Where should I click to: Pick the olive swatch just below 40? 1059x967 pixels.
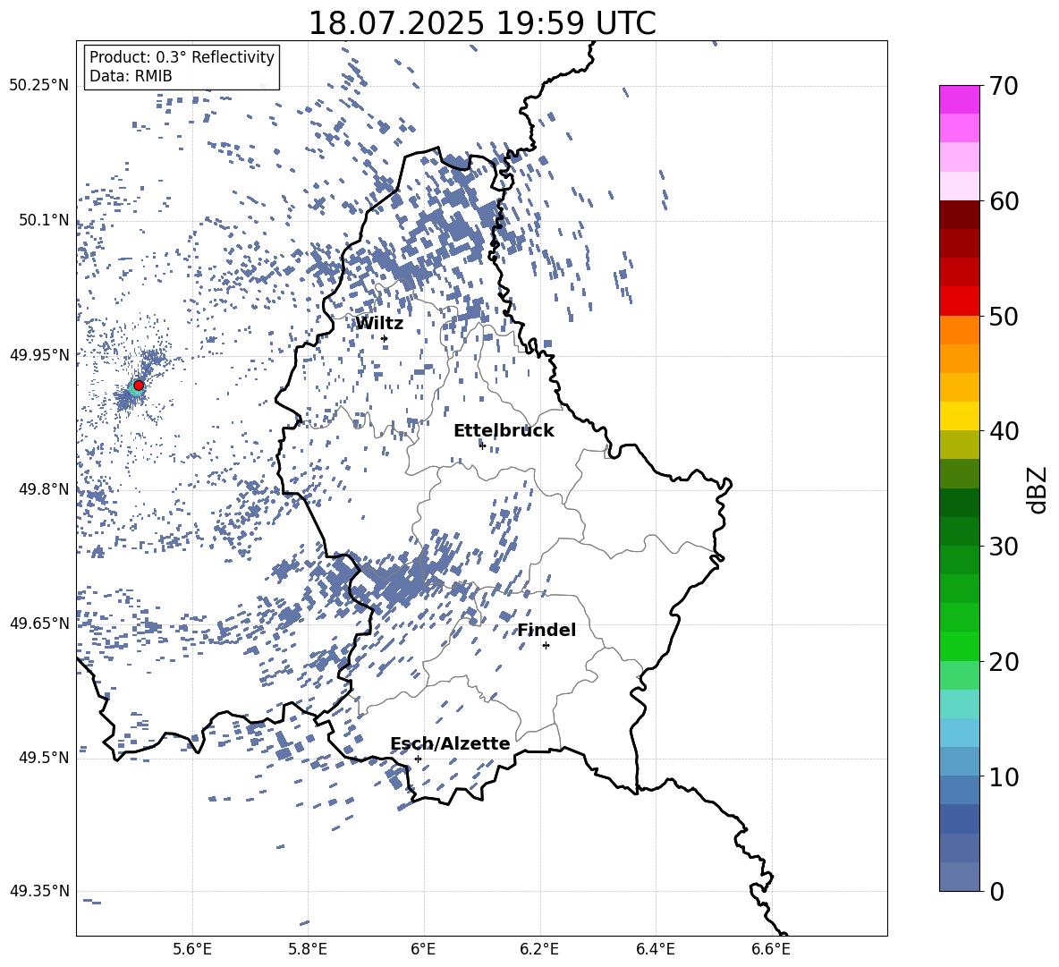(x=959, y=445)
